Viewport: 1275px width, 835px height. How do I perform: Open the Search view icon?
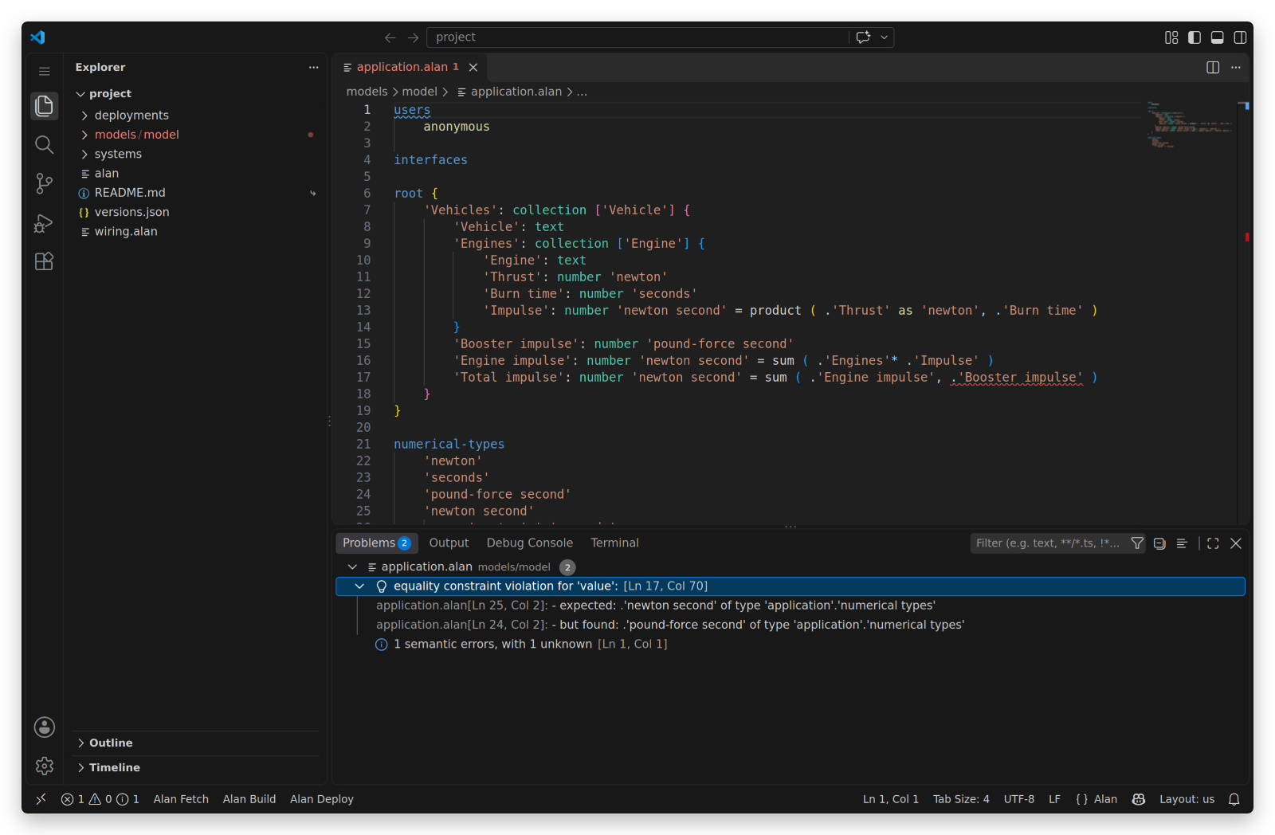(x=45, y=144)
